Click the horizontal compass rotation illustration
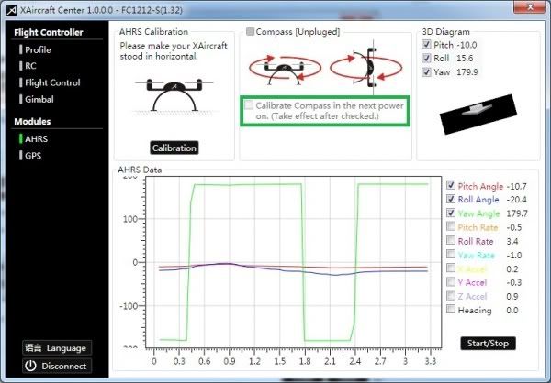This screenshot has width=551, height=383. pyautogui.click(x=285, y=69)
